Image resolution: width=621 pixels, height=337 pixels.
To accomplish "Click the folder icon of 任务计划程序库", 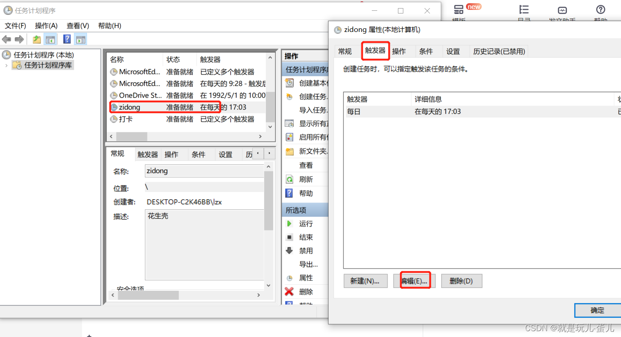I will click(x=17, y=65).
